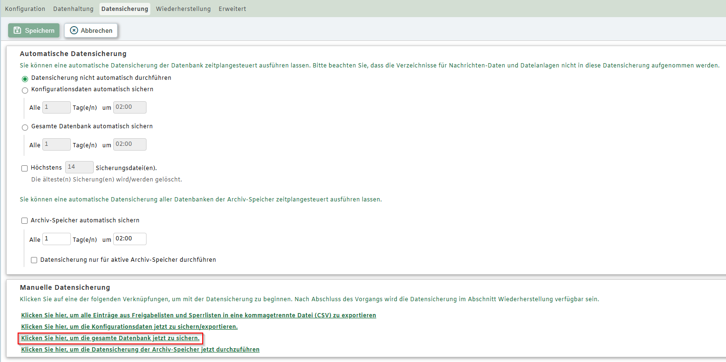Click the link to export lists as CSV
Image resolution: width=726 pixels, height=362 pixels.
[198, 315]
